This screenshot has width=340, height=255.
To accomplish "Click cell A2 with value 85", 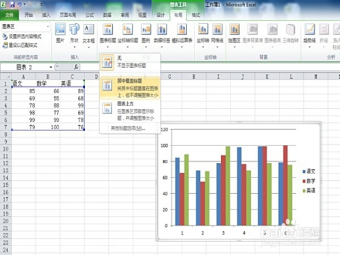I will click(24, 91).
